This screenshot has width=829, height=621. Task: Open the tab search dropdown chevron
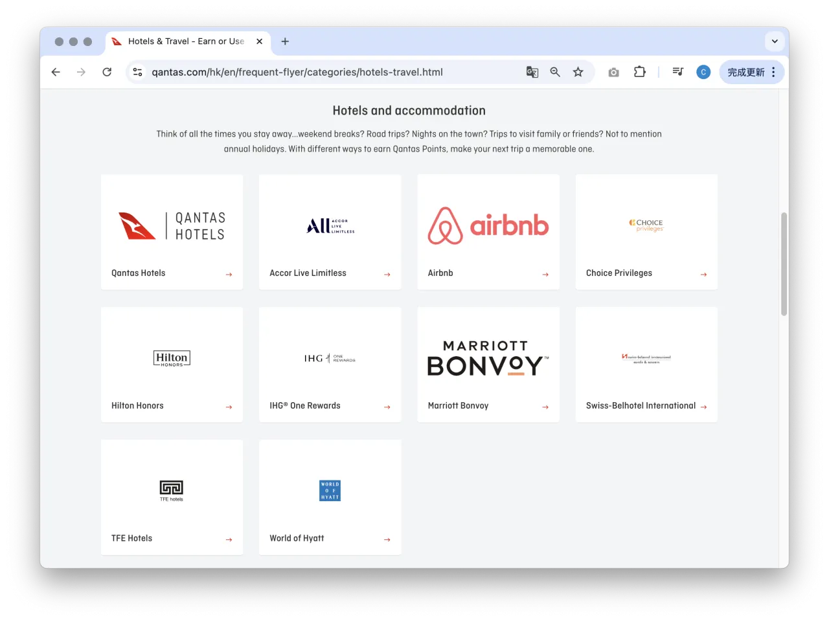coord(775,41)
